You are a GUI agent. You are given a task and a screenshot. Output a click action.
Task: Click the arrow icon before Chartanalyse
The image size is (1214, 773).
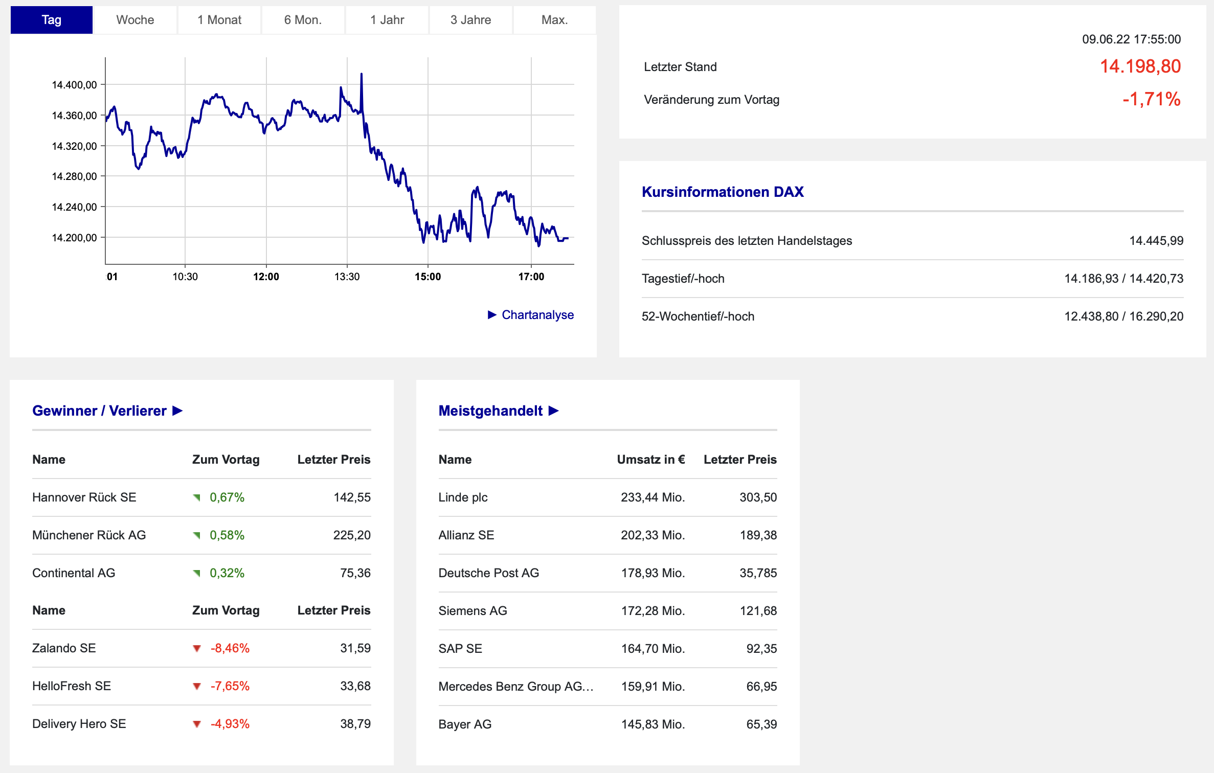(x=492, y=315)
